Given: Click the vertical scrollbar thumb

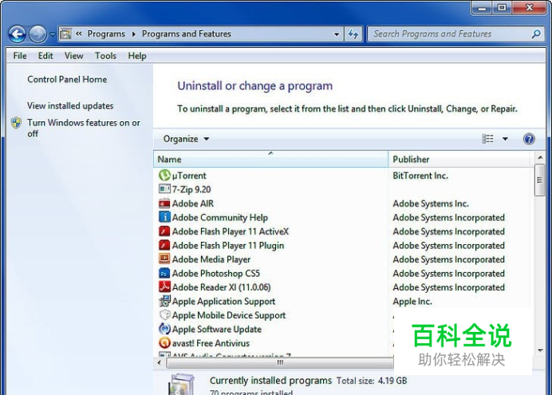Looking at the screenshot, I should tap(539, 180).
